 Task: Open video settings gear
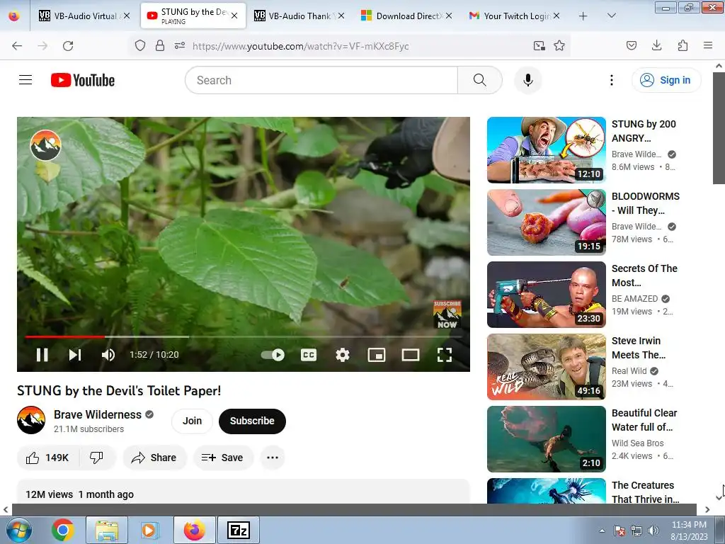pyautogui.click(x=343, y=355)
